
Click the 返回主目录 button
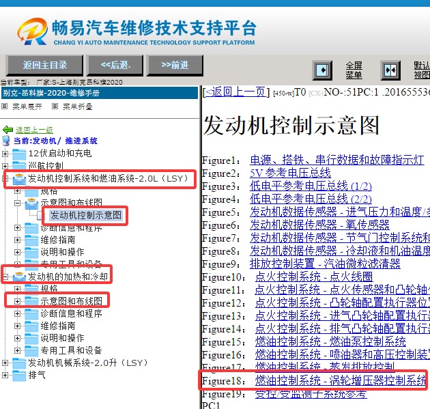pyautogui.click(x=44, y=65)
